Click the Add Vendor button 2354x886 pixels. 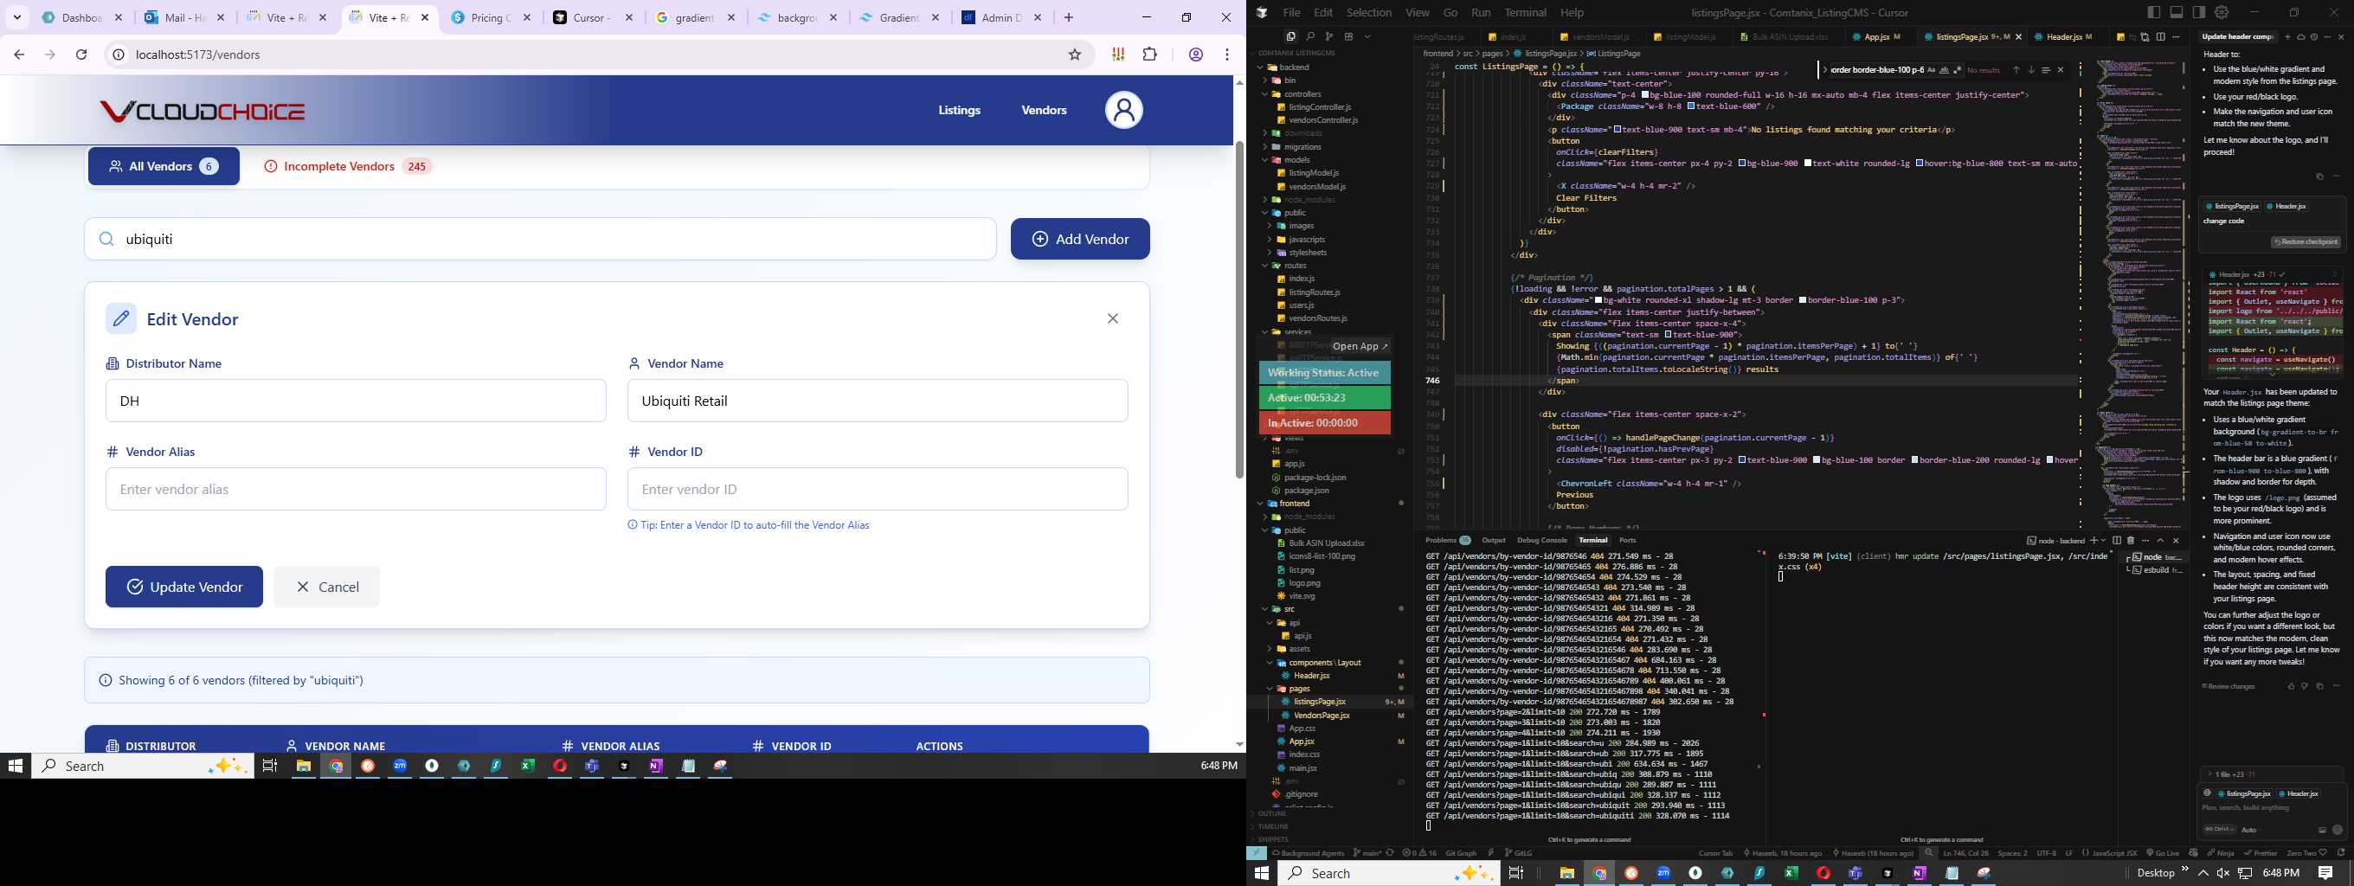(x=1080, y=239)
